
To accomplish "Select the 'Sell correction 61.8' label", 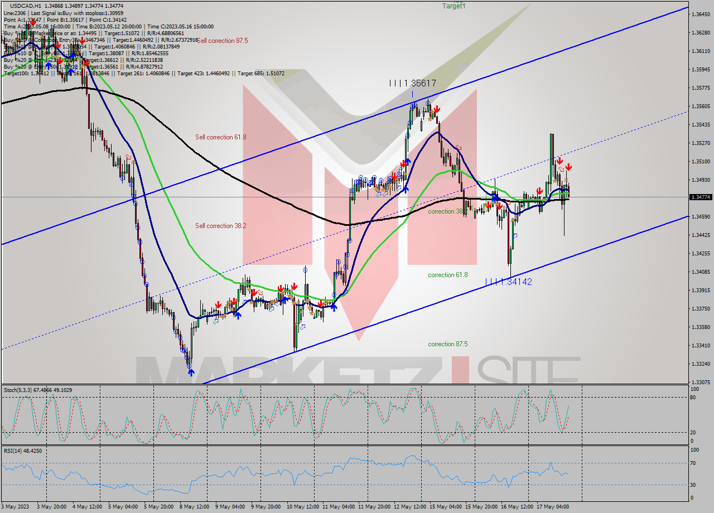I will point(221,137).
